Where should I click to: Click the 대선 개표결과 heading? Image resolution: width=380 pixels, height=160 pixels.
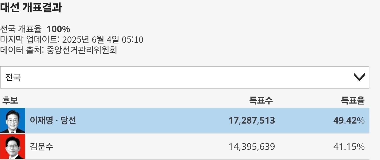tap(31, 8)
